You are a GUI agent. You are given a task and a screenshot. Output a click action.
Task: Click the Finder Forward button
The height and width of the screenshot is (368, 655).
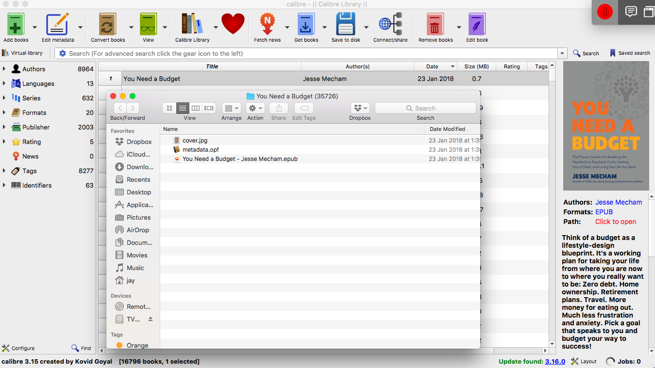133,108
